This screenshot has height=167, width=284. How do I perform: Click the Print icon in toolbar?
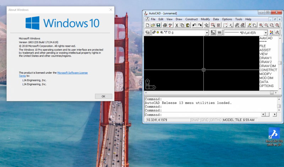click(x=165, y=25)
